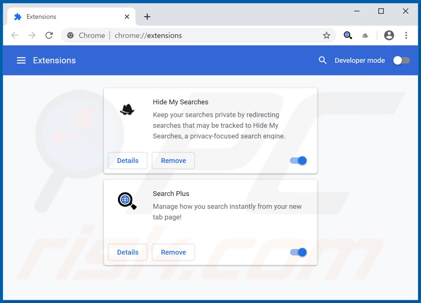This screenshot has height=303, width=421.
Task: Open a new tab
Action: [x=147, y=17]
